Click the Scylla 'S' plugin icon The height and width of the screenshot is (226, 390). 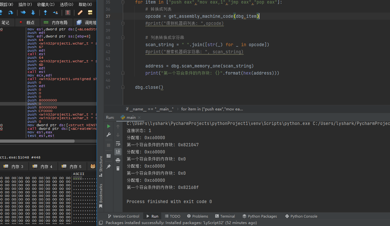[68, 13]
